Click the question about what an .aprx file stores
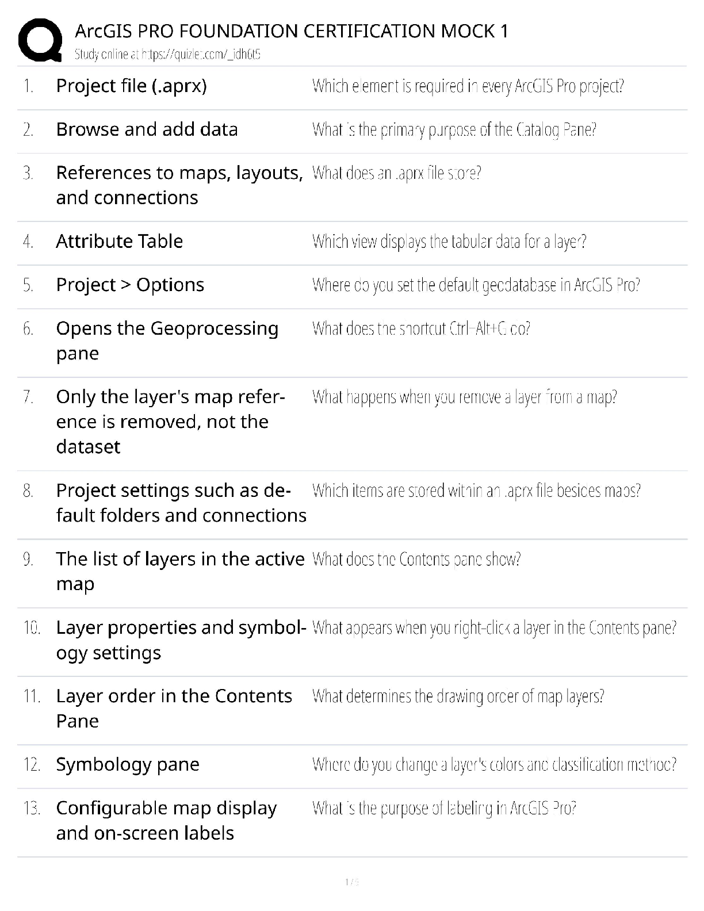Viewport: 704px width, 911px height. coord(396,173)
